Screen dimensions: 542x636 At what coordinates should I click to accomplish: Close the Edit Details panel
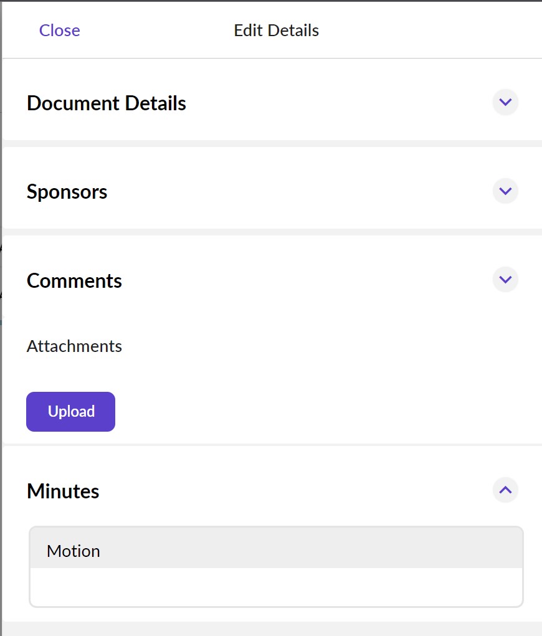pyautogui.click(x=59, y=30)
